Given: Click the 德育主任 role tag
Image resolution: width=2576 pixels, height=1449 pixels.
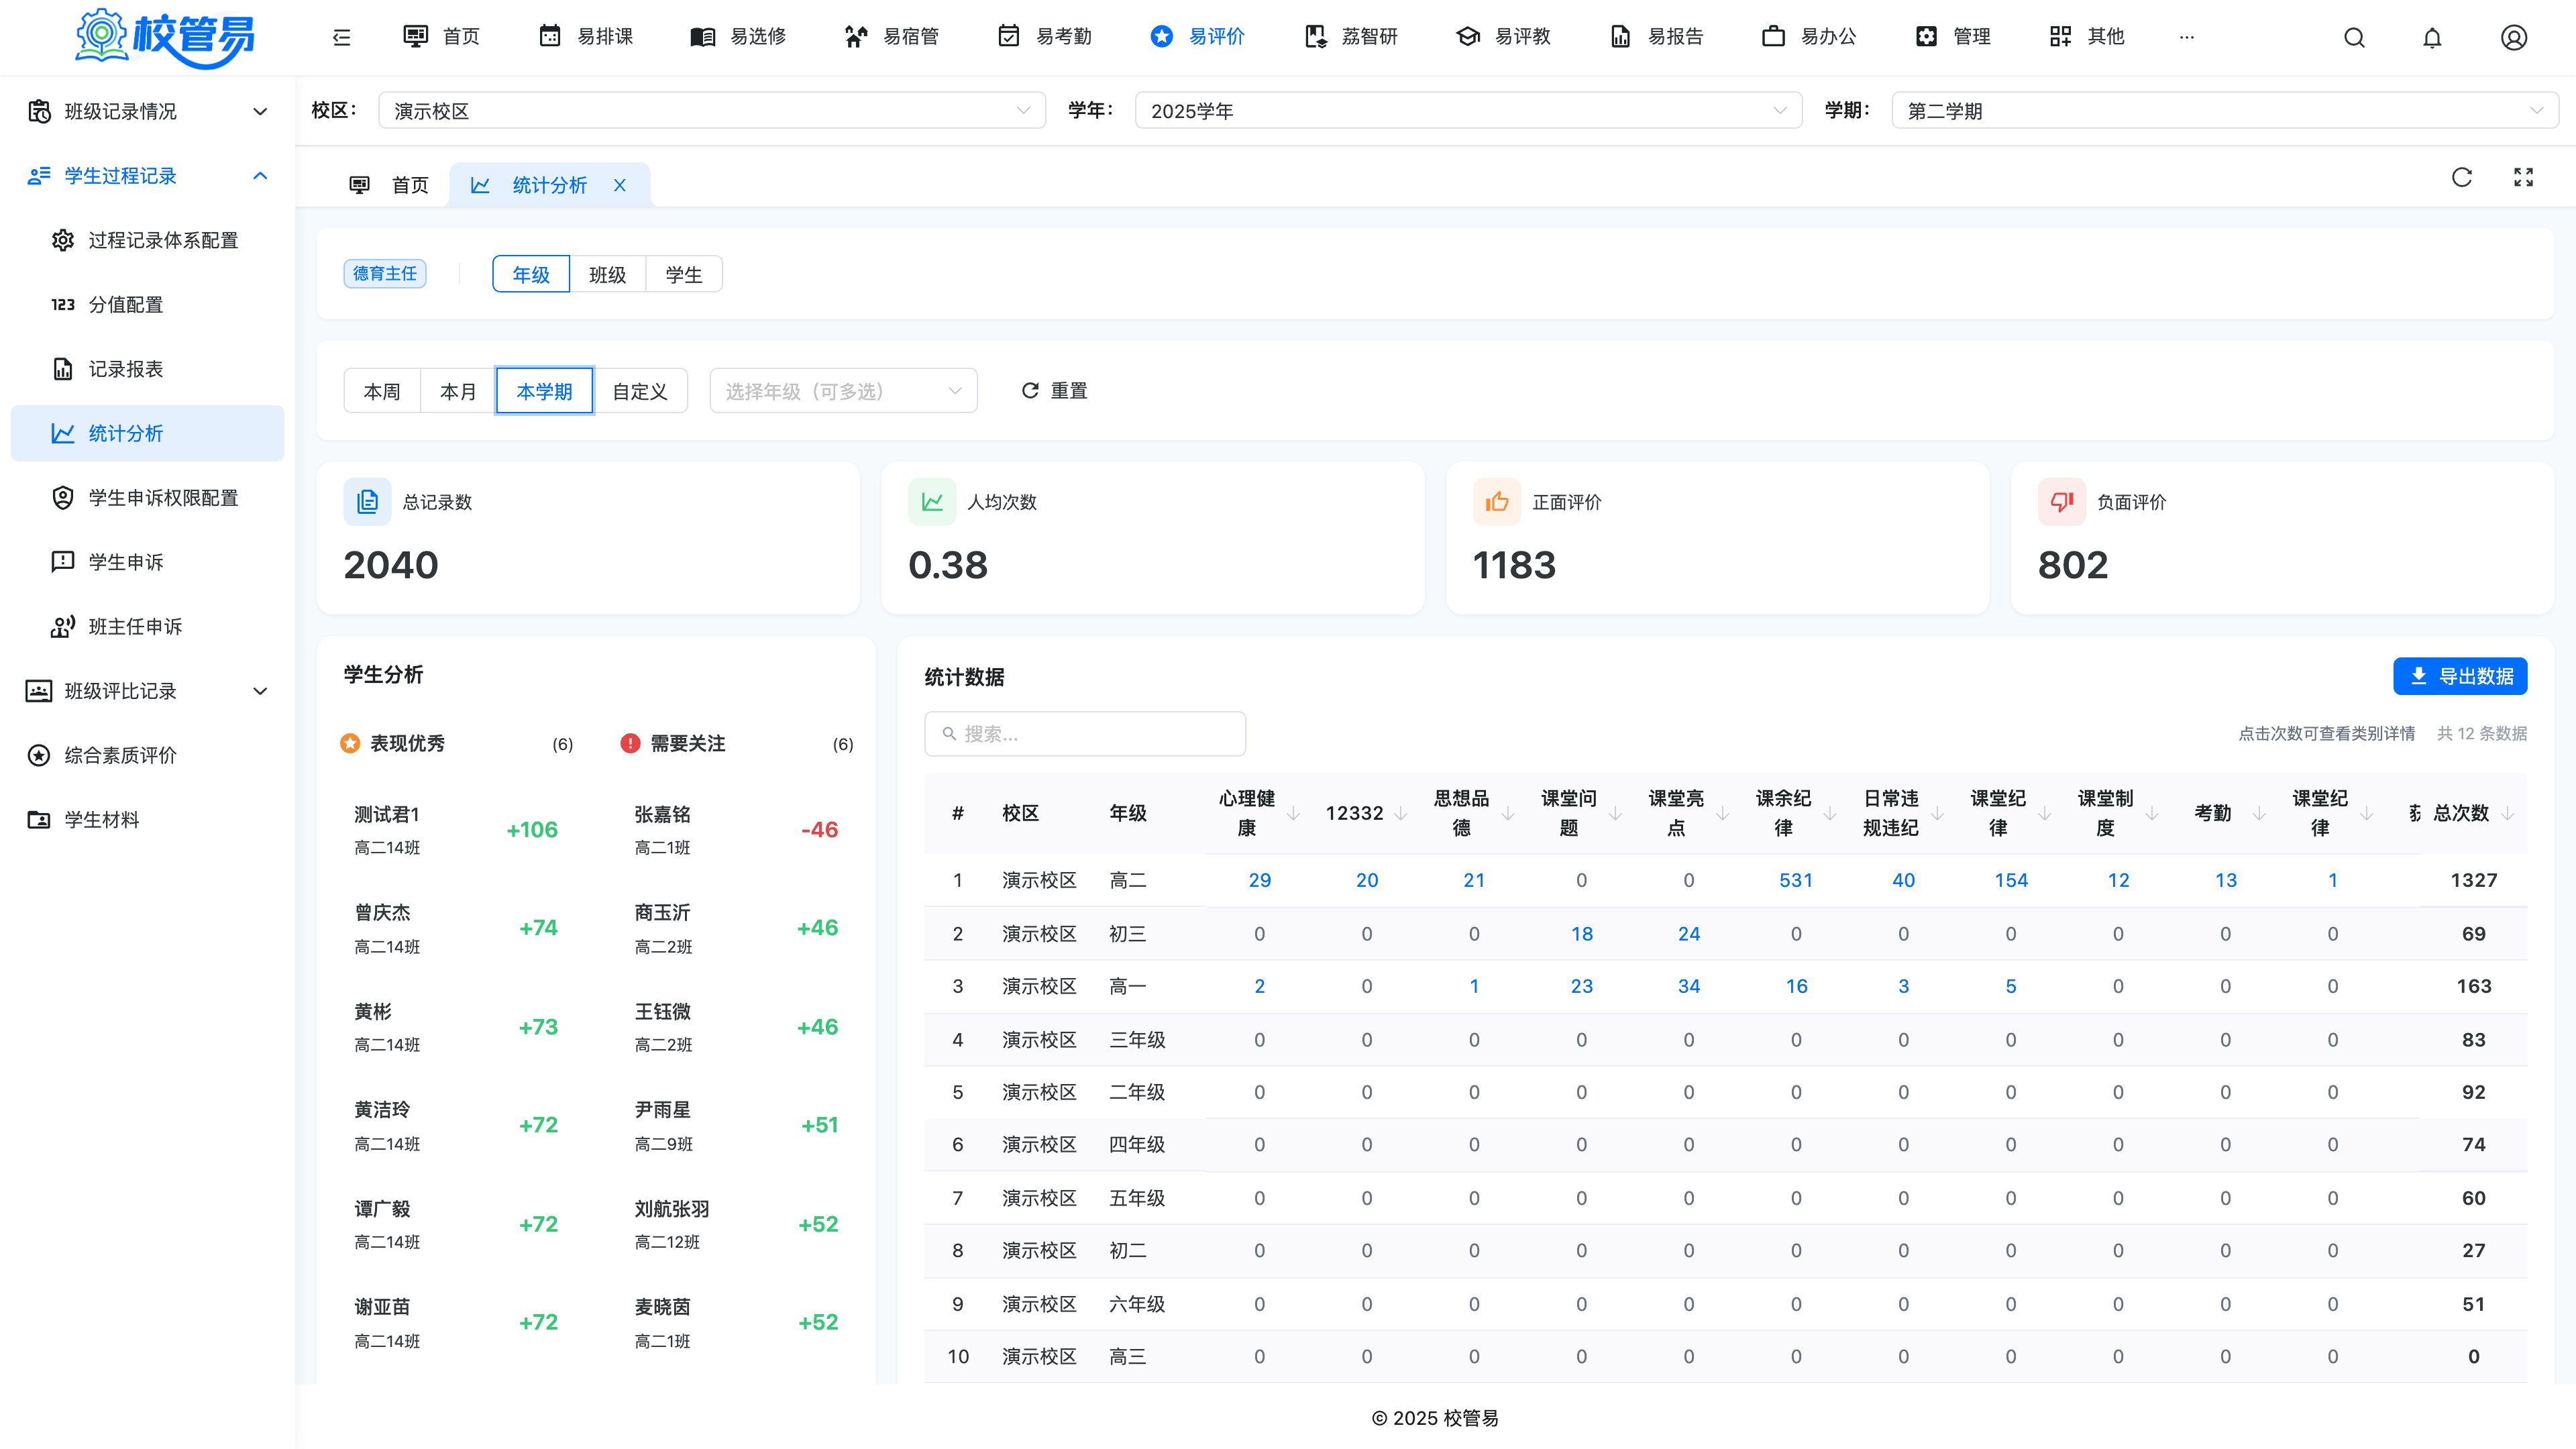Looking at the screenshot, I should coord(385,274).
